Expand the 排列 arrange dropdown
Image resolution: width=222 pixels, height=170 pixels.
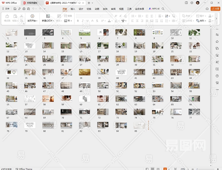click(203, 21)
